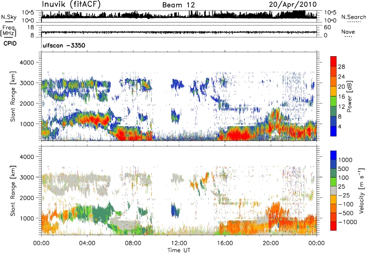Click the '08:00' time axis tick label
366x253 pixels.
(133, 243)
